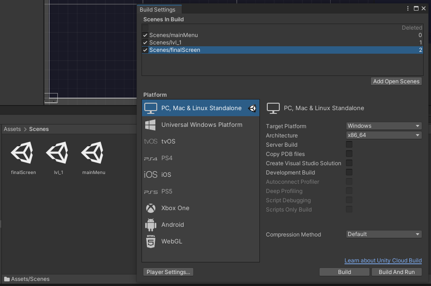
Task: Open Target Platform dropdown
Action: [x=384, y=126]
